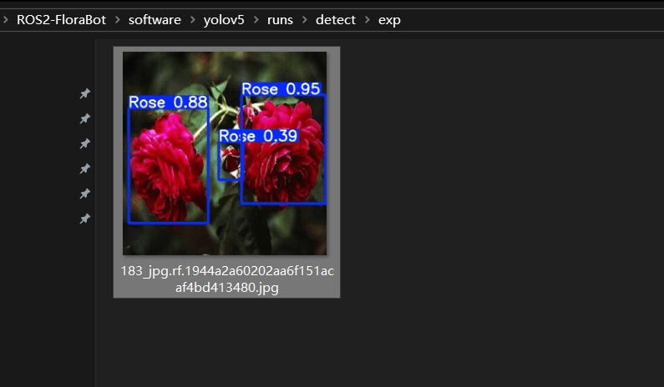664x387 pixels.
Task: Click the third pin icon from top
Action: [x=84, y=144]
